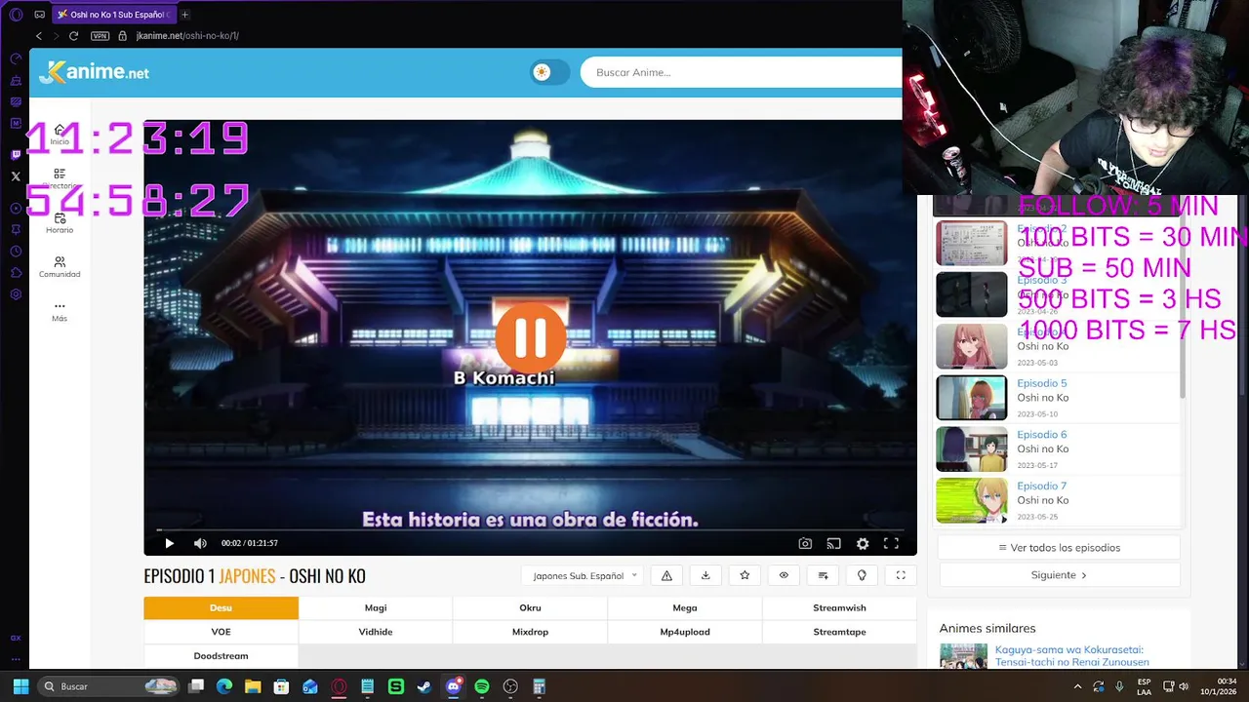Open Twitch in Opera GX sidebar
This screenshot has width=1249, height=702.
pyautogui.click(x=16, y=154)
